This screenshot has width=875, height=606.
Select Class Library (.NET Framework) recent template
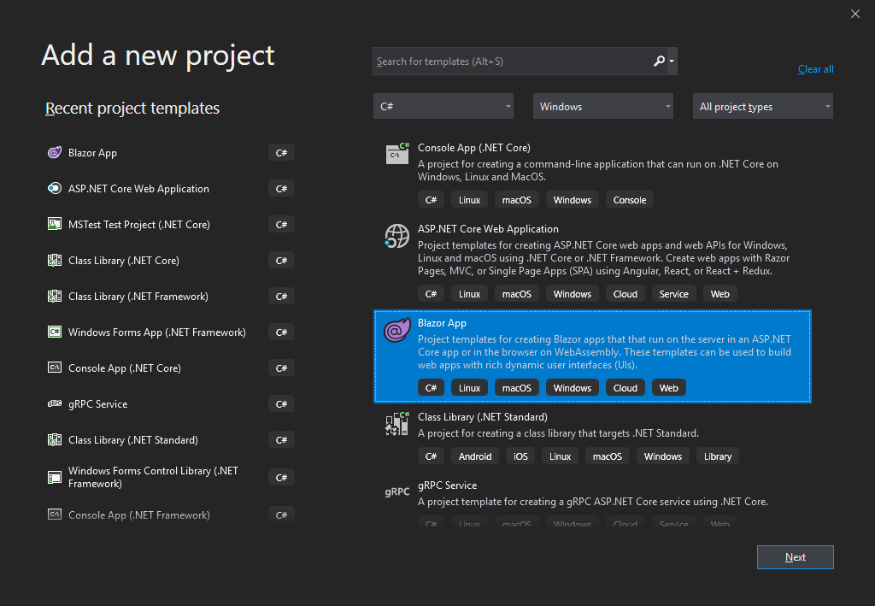[x=170, y=297]
